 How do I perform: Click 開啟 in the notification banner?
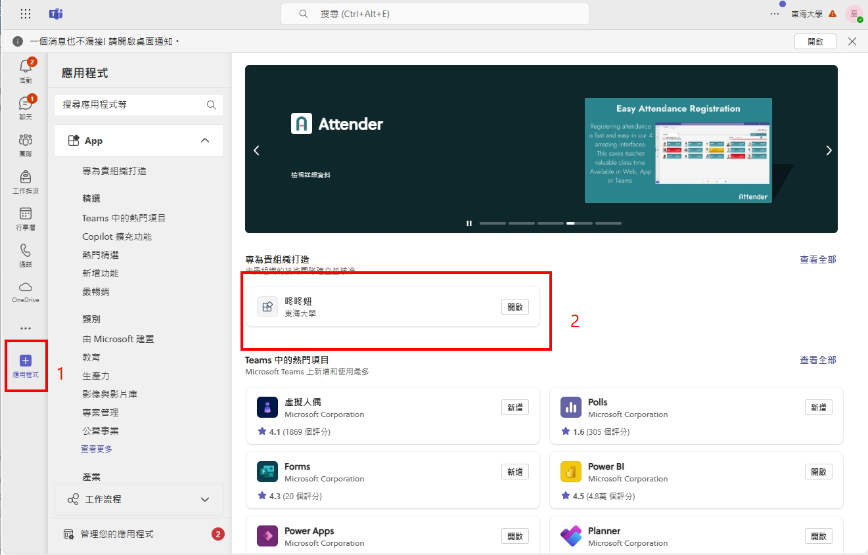[815, 41]
